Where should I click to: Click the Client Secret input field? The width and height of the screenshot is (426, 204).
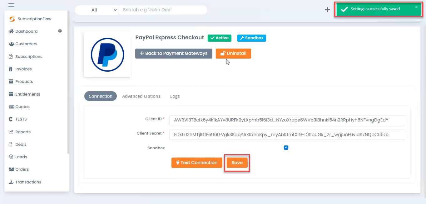pos(287,135)
